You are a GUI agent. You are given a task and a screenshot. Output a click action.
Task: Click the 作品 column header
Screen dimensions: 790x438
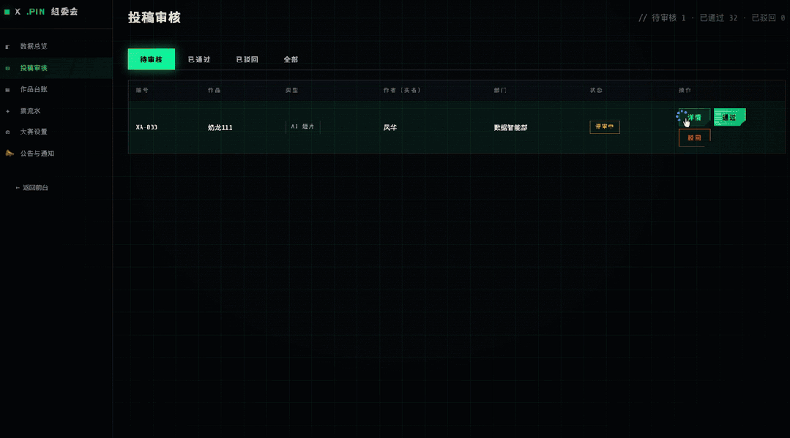(x=214, y=91)
